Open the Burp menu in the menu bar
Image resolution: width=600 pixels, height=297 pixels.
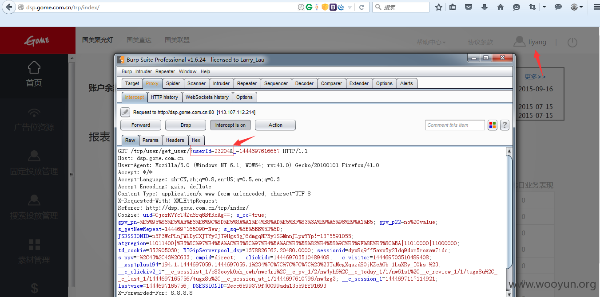point(127,71)
